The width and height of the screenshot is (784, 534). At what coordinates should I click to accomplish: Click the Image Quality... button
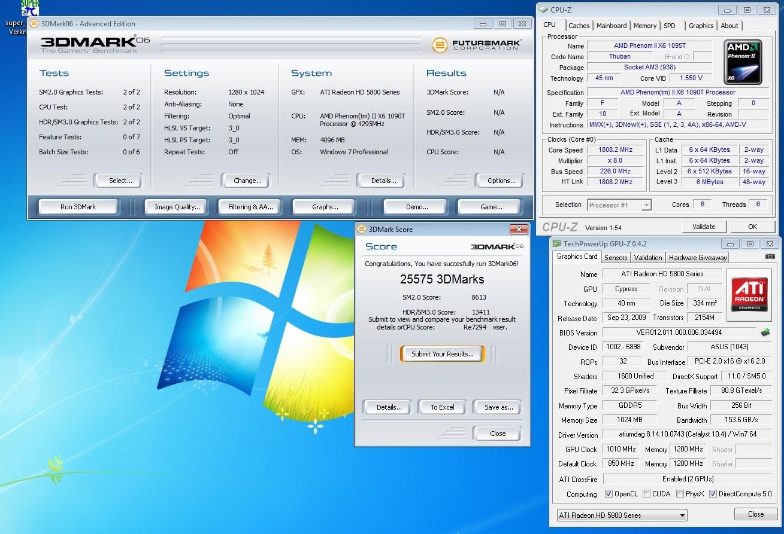(177, 207)
